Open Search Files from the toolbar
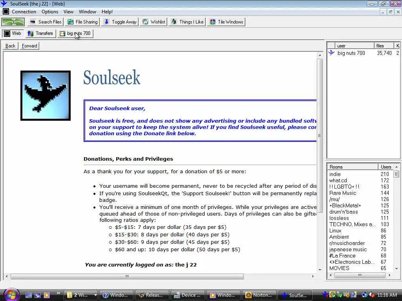The height and width of the screenshot is (301, 402). [46, 22]
